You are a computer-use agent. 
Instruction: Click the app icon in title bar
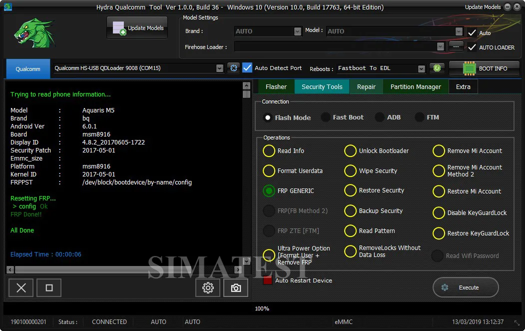coord(7,6)
